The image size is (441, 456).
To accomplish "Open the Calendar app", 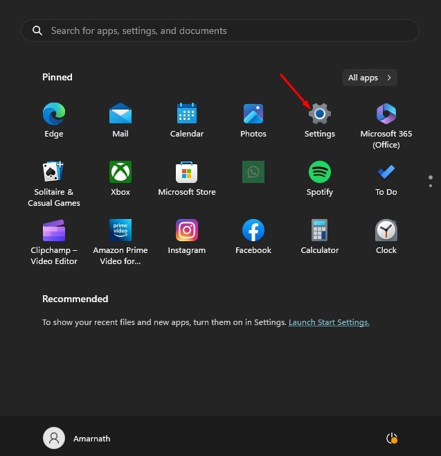I will pyautogui.click(x=187, y=114).
